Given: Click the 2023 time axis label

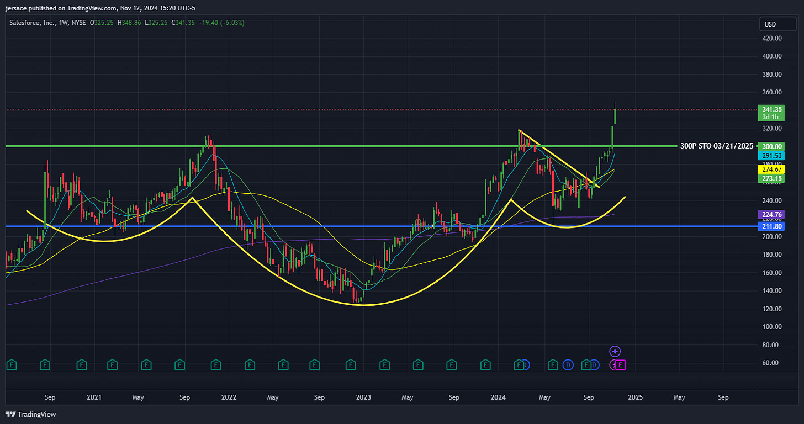Looking at the screenshot, I should [x=363, y=397].
